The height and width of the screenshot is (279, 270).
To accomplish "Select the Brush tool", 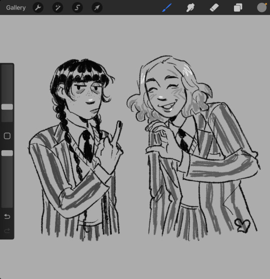I will point(167,8).
